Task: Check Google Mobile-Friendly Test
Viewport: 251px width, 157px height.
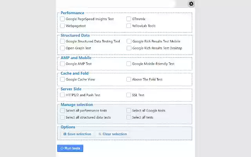Action: click(x=129, y=64)
